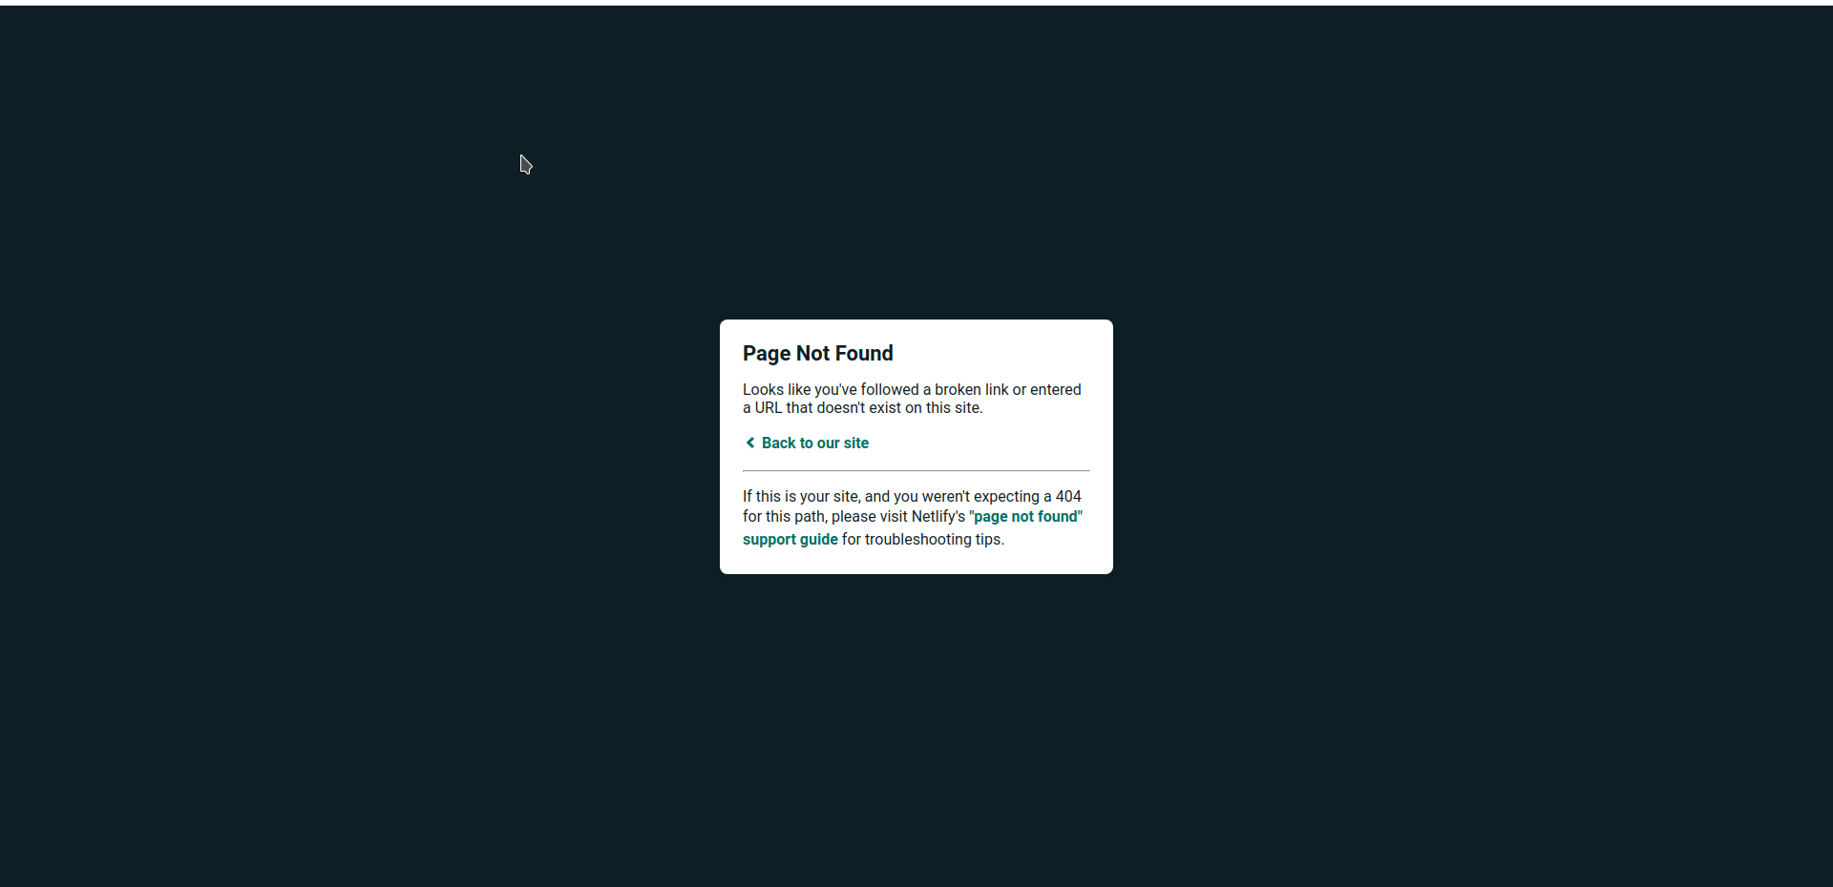Image resolution: width=1833 pixels, height=887 pixels.
Task: Click the 'Back to our site' link
Action: point(813,443)
